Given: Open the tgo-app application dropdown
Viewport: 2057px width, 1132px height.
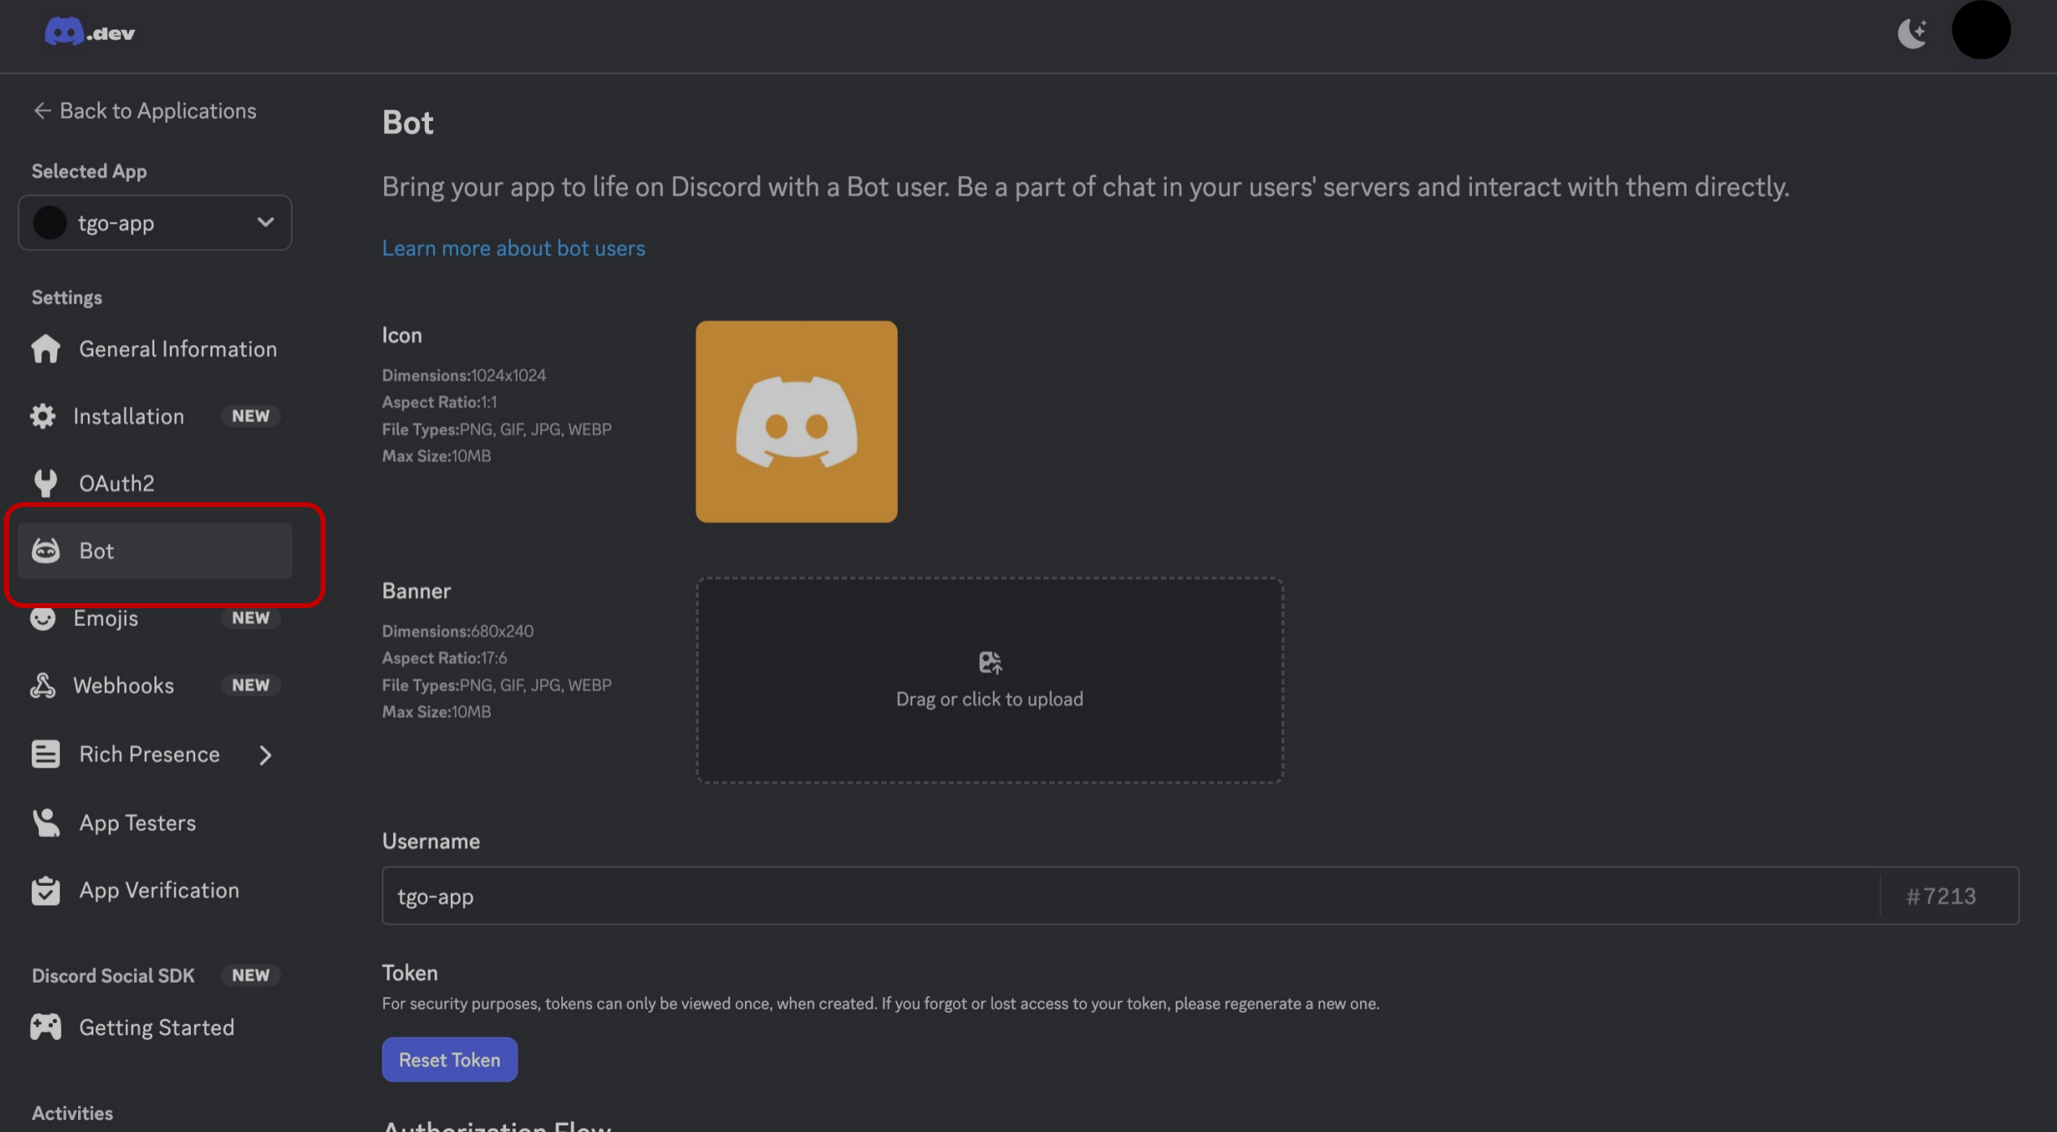Looking at the screenshot, I should (x=154, y=223).
